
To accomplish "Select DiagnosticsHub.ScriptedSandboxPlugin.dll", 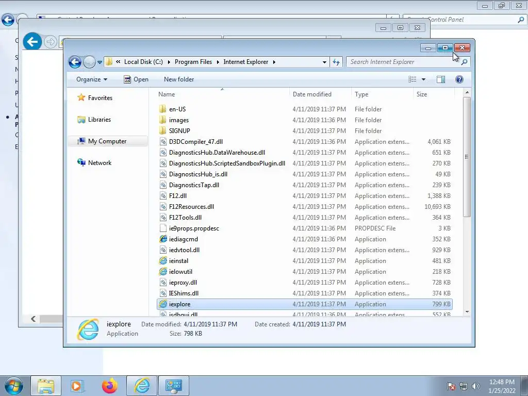I will [x=227, y=163].
